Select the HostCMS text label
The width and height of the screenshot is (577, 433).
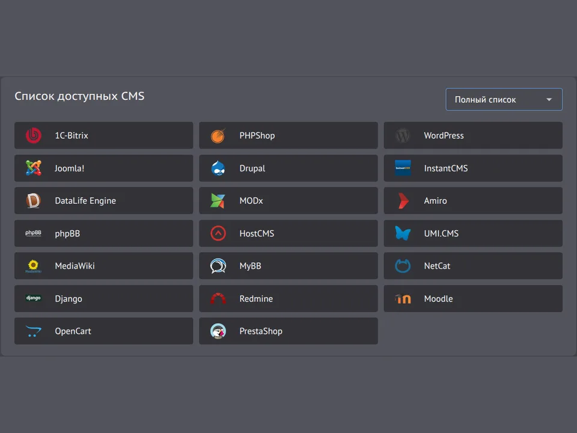257,233
